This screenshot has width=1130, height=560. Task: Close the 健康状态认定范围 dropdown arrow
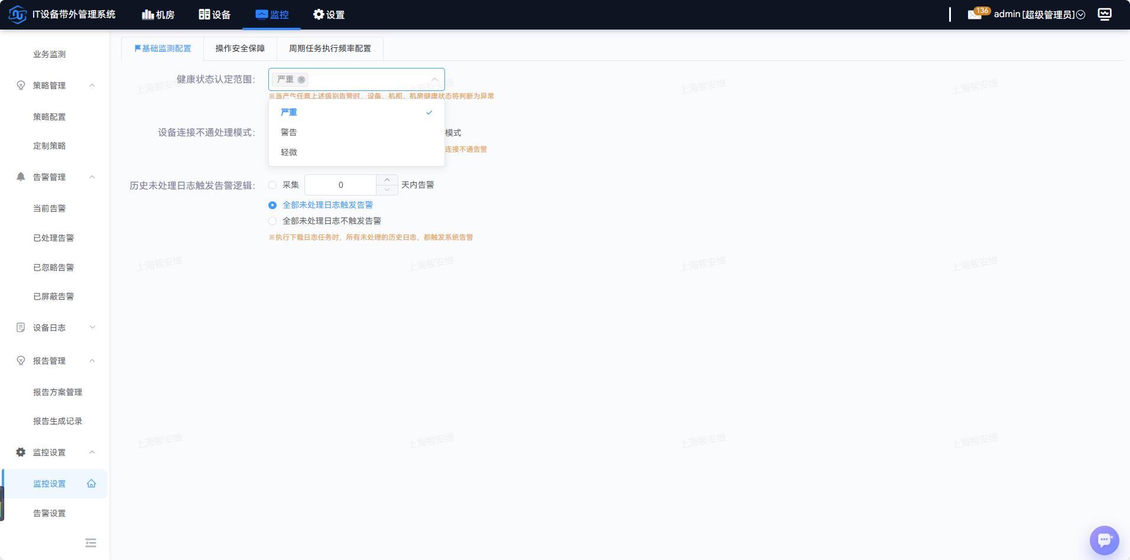pyautogui.click(x=434, y=79)
